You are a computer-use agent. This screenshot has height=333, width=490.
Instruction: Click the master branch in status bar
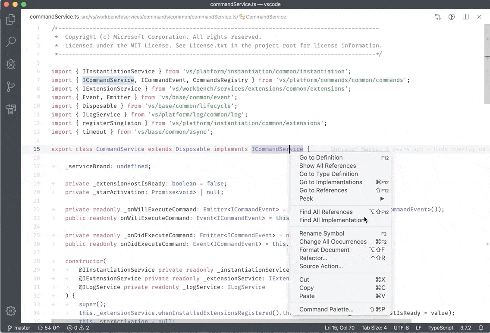coord(19,328)
